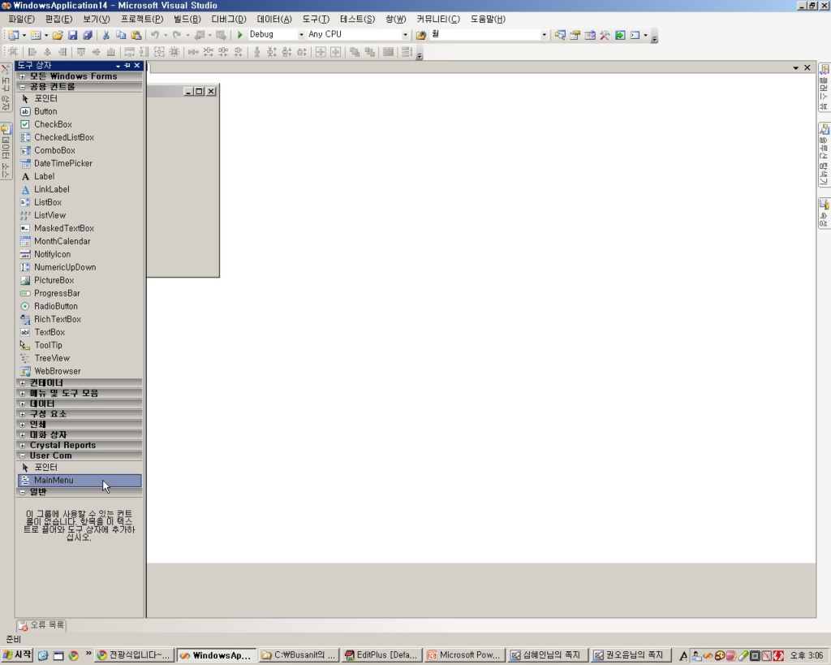Image resolution: width=831 pixels, height=665 pixels.
Task: Open the 편집(E) menu
Action: point(58,19)
